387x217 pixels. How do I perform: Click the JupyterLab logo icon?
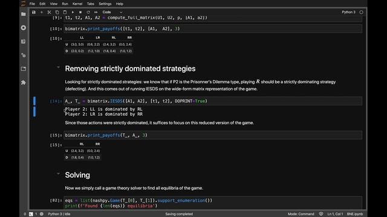click(x=23, y=4)
